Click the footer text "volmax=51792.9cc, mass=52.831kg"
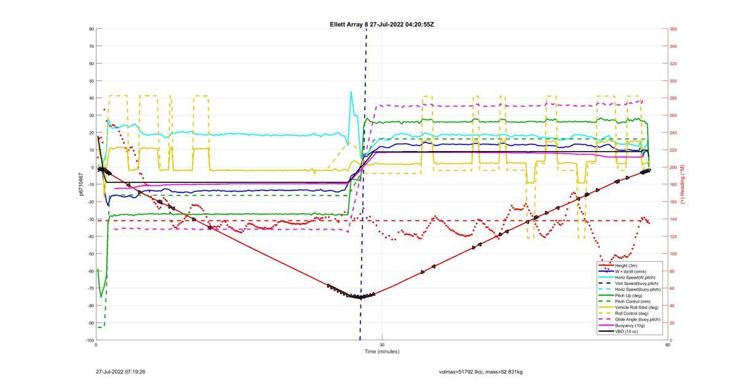This screenshot has width=738, height=382. tap(480, 372)
